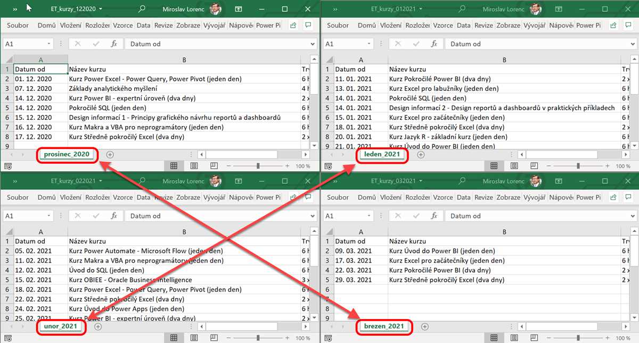This screenshot has width=639, height=343.
Task: Open search in ET_kurzy_122020 title bar
Action: [142, 9]
